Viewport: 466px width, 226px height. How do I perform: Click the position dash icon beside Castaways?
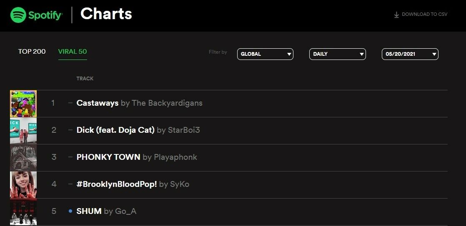click(70, 103)
